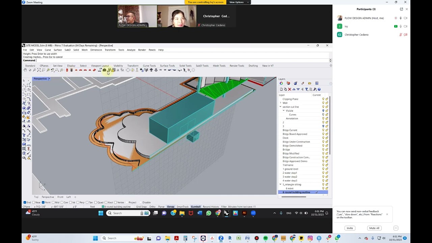Open the Layers tab icon in panel

coord(288,83)
